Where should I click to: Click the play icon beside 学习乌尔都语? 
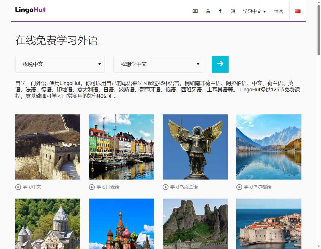point(239,187)
